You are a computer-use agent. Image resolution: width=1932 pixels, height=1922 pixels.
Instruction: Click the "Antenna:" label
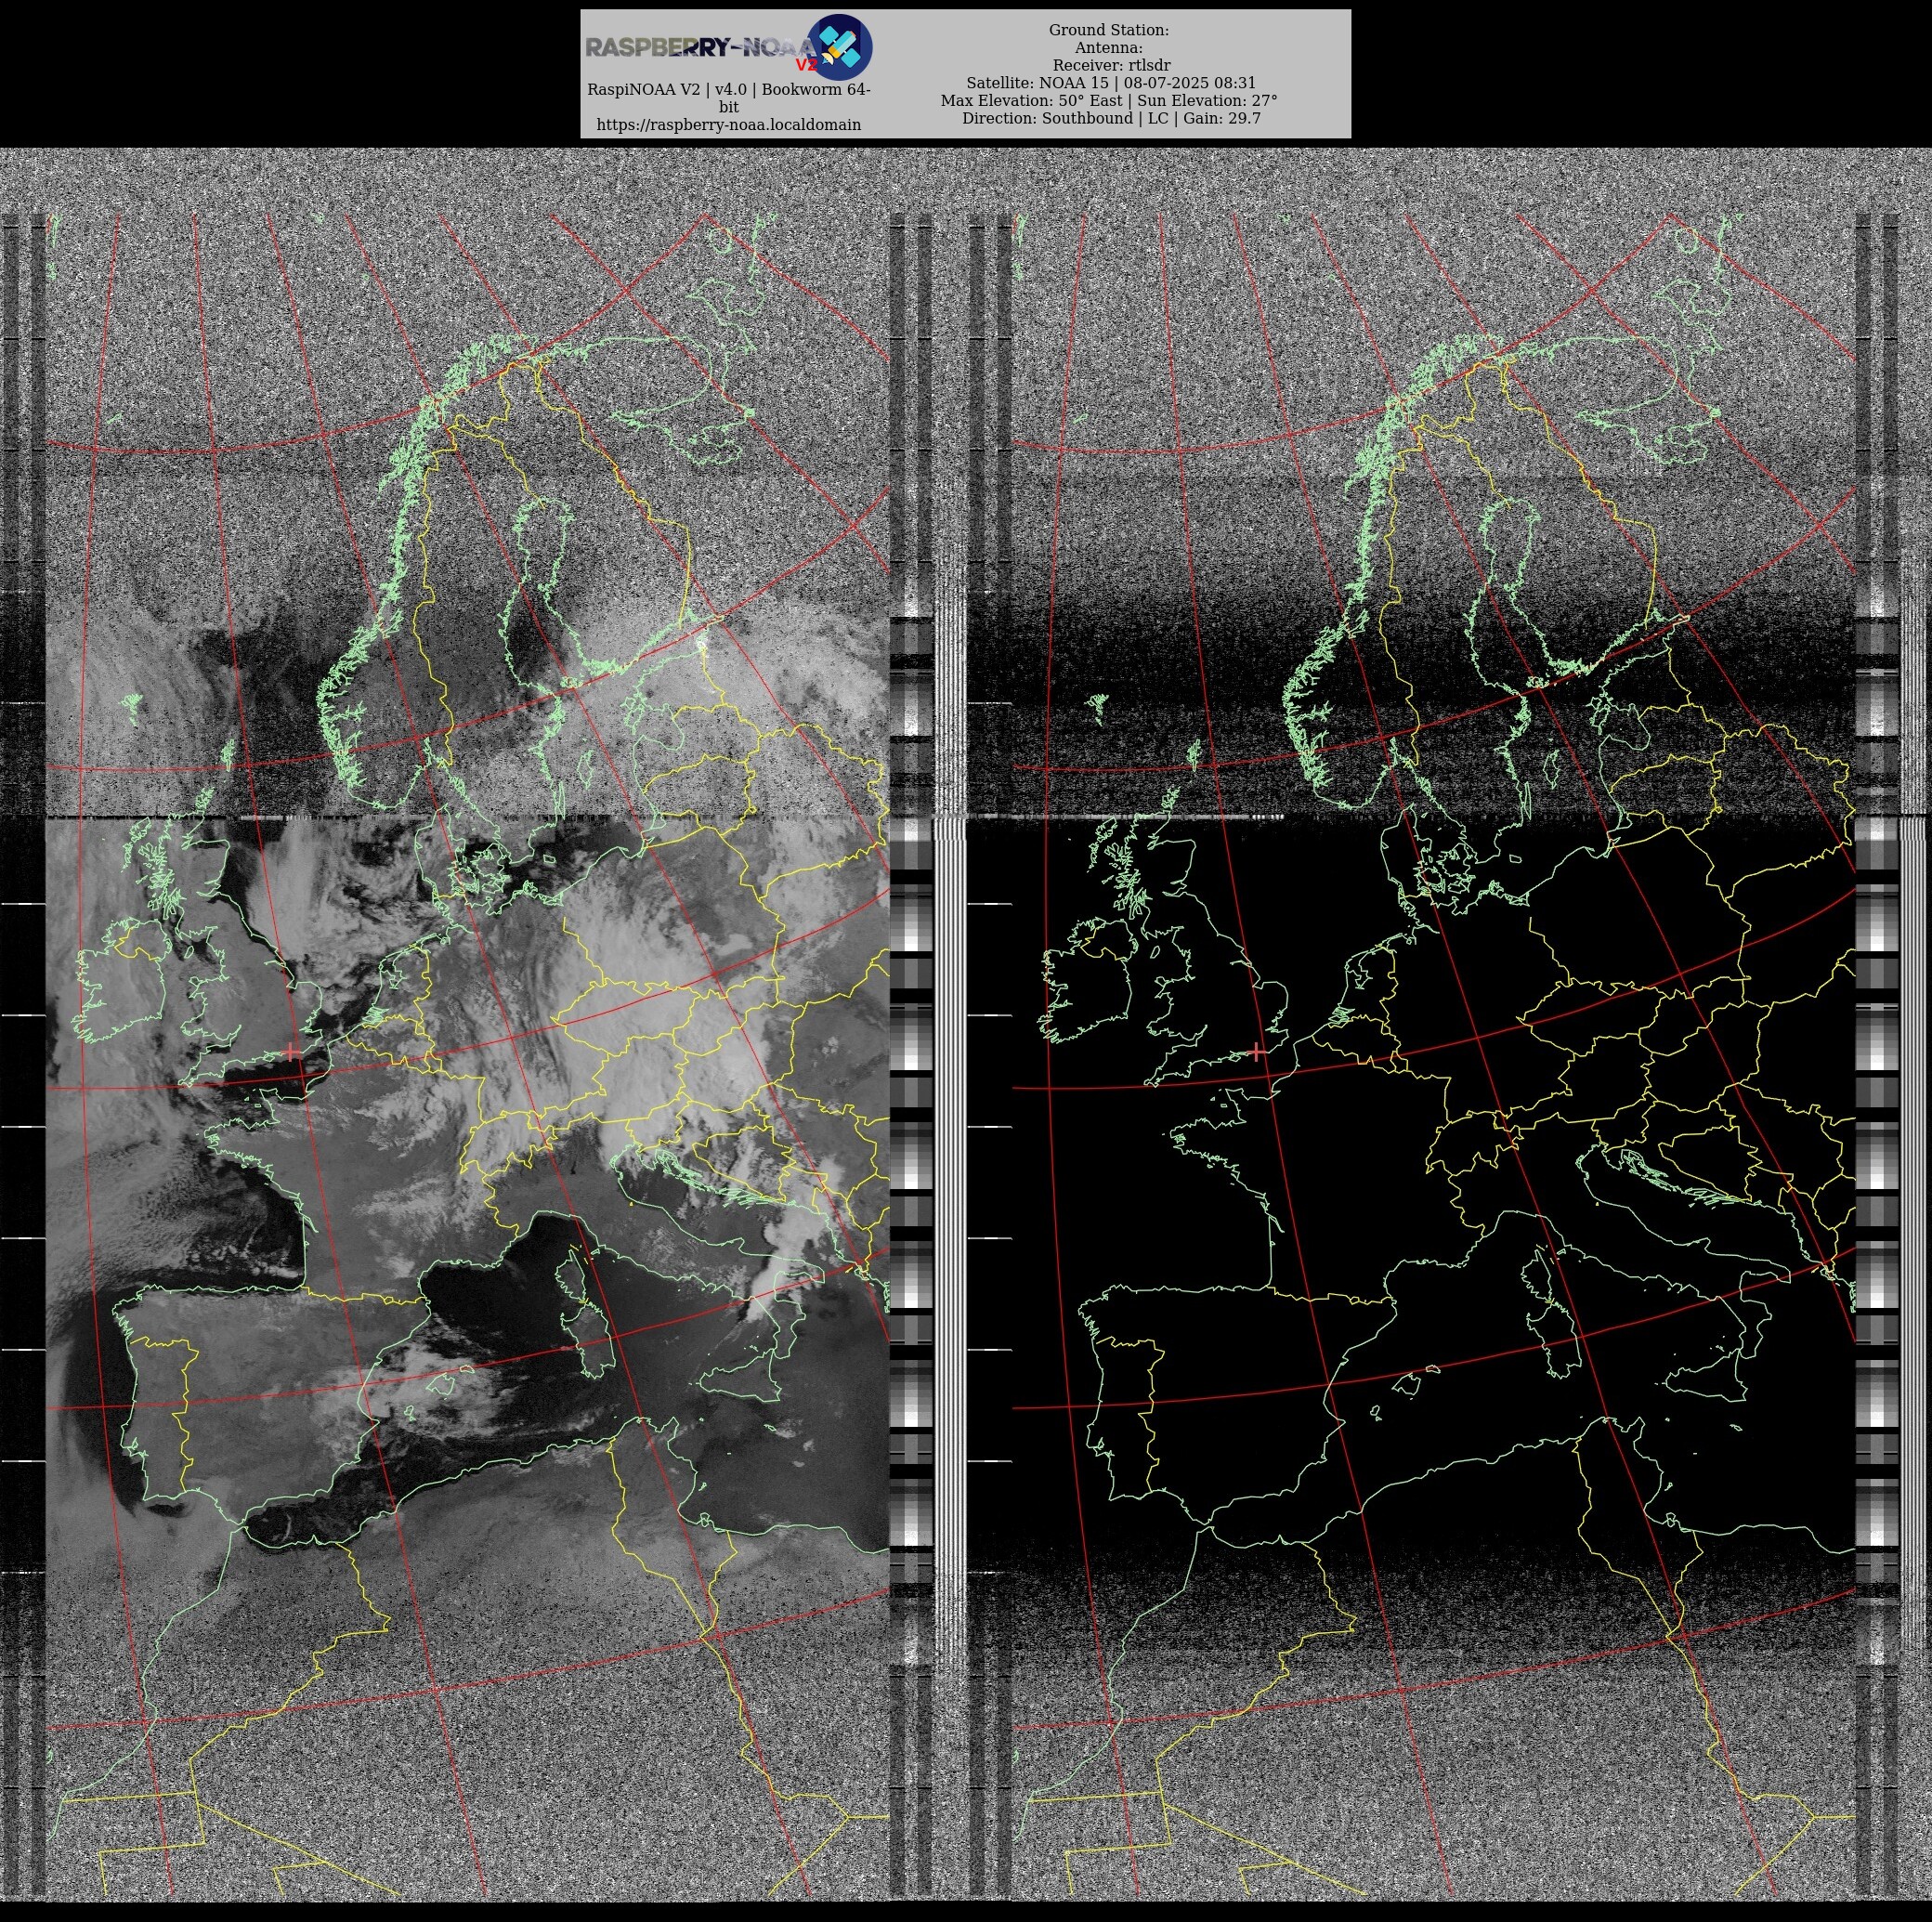[1109, 48]
